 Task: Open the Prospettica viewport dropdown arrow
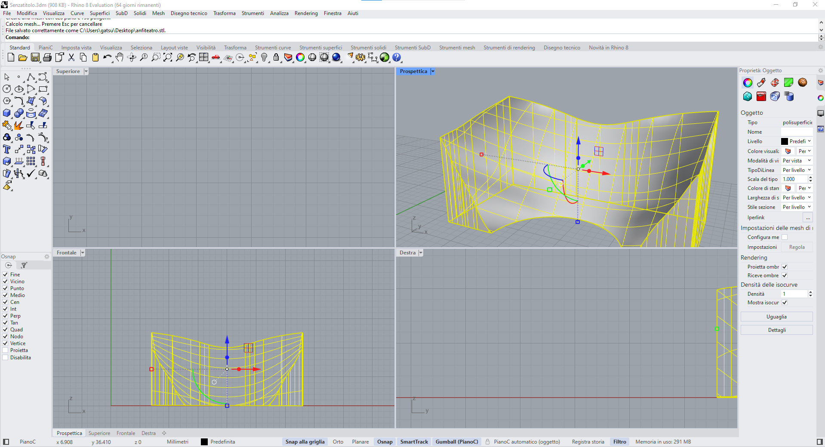tap(433, 71)
